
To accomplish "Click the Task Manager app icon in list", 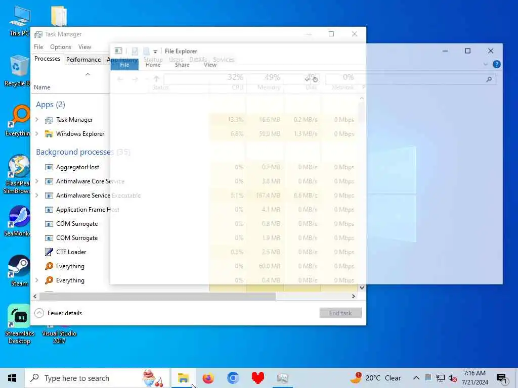I will point(49,120).
